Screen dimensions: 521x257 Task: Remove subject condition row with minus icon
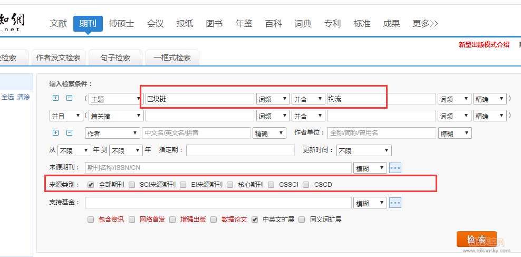[x=69, y=98]
